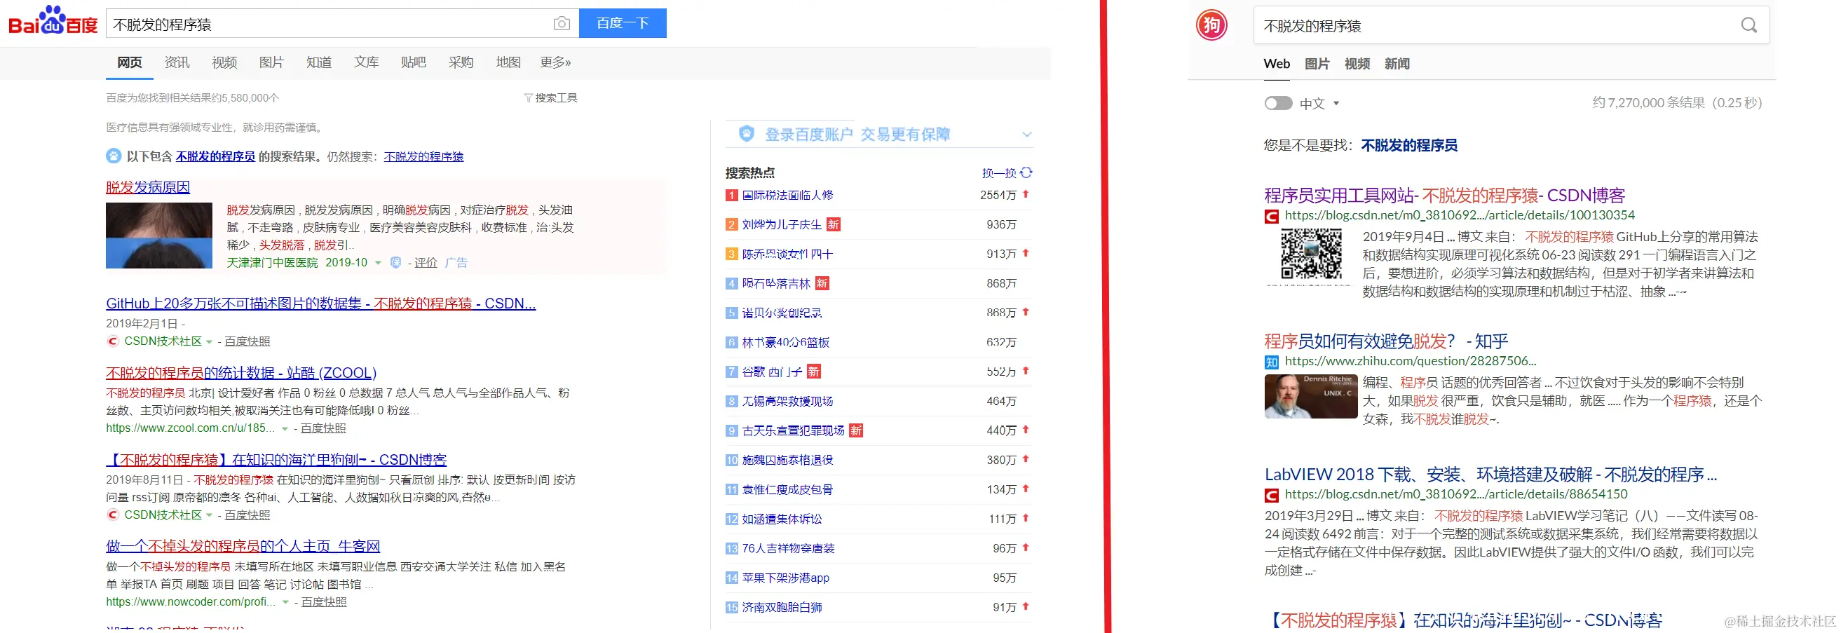Keep searching 不脱发的程序猿 link
This screenshot has width=1841, height=633.
point(424,156)
